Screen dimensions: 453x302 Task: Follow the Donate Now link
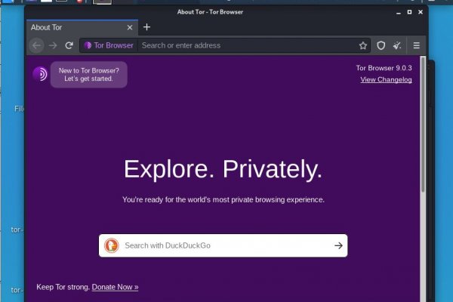115,287
